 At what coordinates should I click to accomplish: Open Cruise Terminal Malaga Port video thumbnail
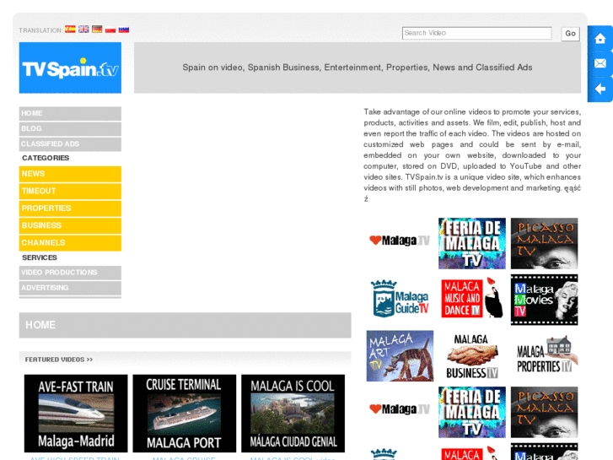[185, 414]
